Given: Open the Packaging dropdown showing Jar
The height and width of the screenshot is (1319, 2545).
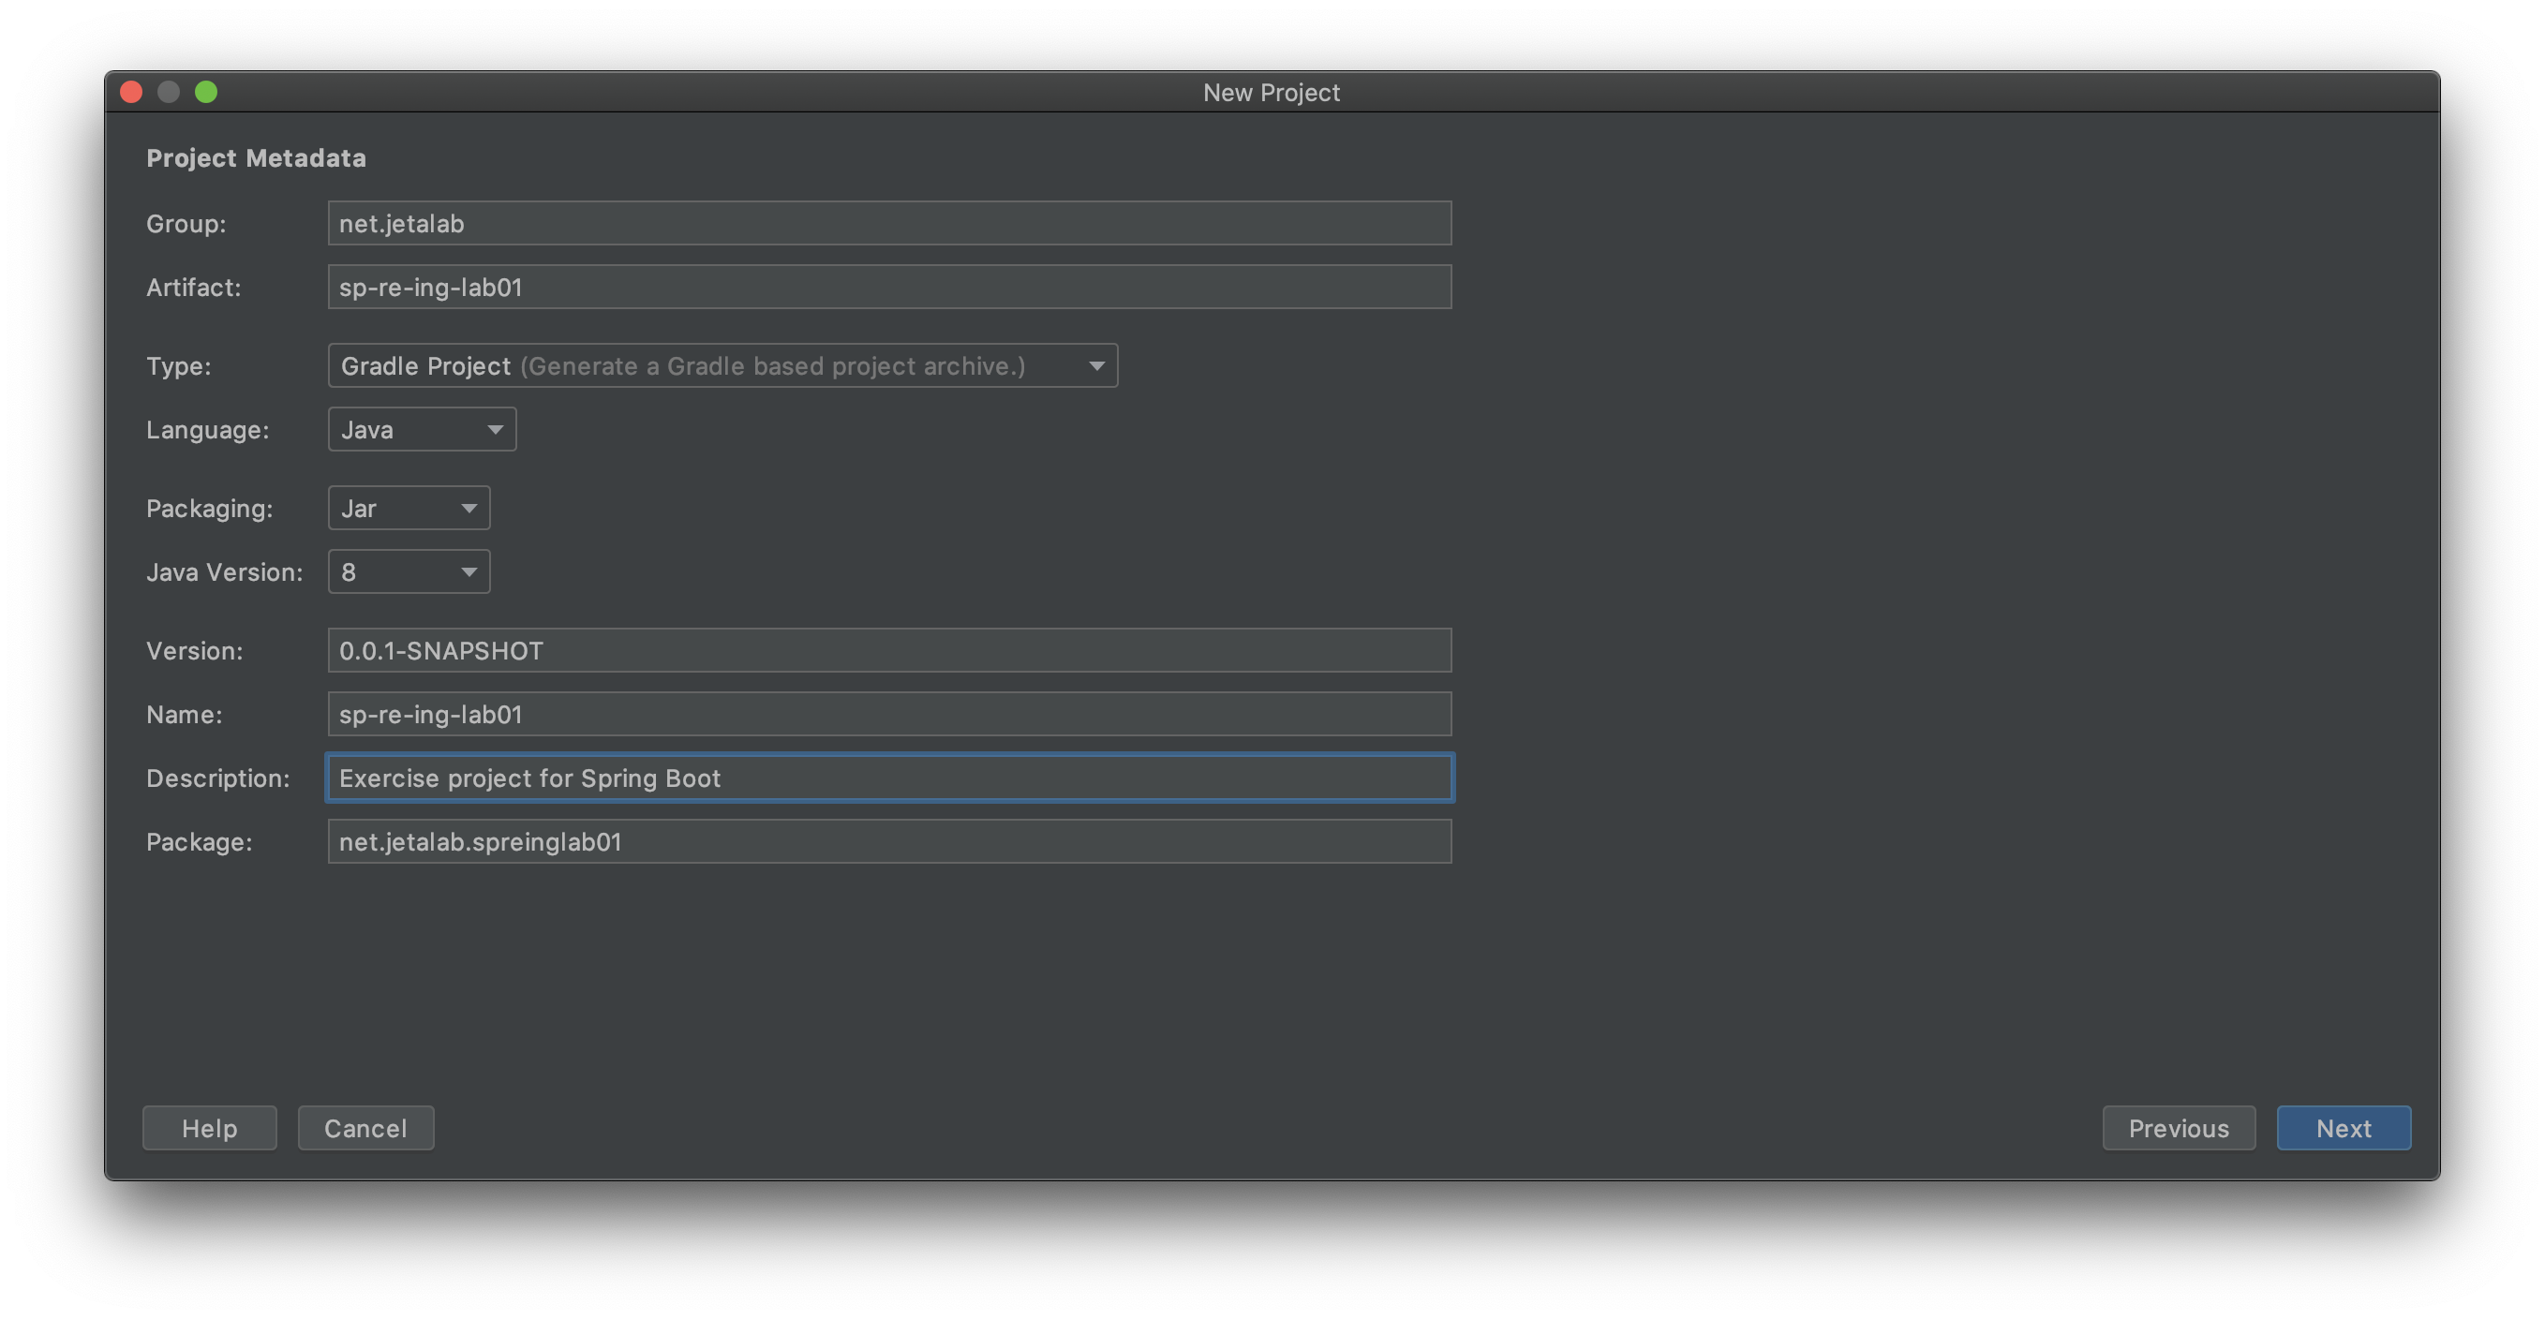Looking at the screenshot, I should 408,508.
